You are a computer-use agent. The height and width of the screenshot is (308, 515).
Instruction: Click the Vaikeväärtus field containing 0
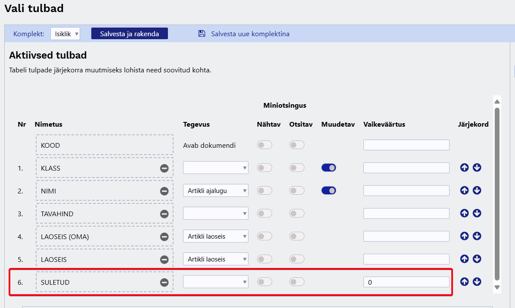click(406, 282)
